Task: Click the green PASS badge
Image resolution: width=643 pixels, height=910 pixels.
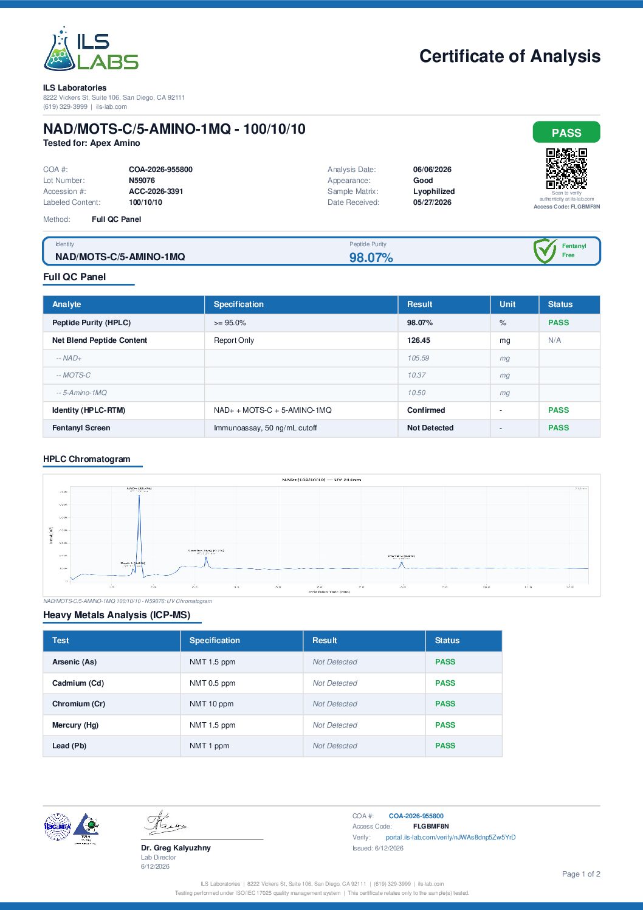Action: point(566,133)
